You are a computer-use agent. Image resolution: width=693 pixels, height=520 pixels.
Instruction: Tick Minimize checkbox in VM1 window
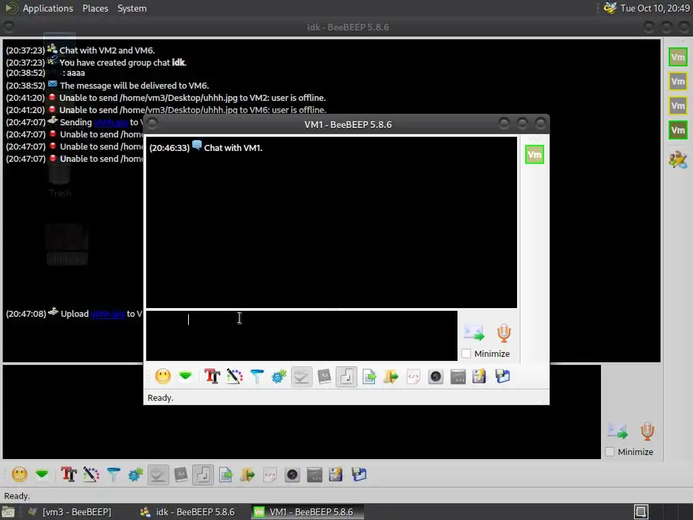[x=466, y=353]
